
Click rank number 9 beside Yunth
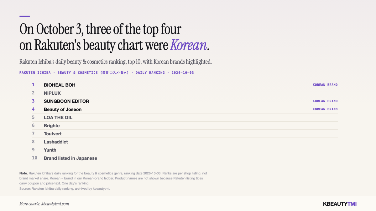pyautogui.click(x=33, y=150)
